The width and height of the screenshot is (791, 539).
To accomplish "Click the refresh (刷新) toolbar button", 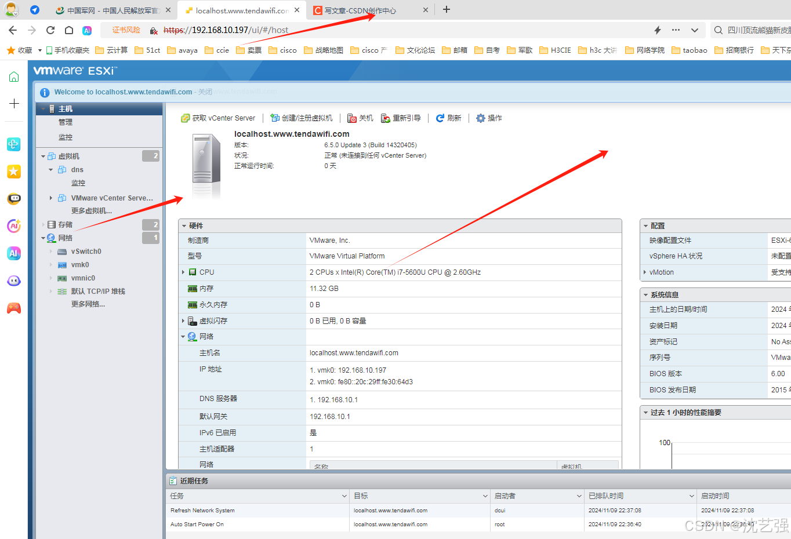I will [x=448, y=118].
